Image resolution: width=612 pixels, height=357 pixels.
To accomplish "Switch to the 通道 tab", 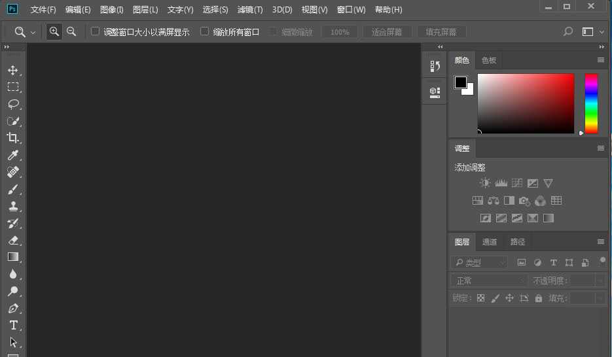I will (490, 242).
